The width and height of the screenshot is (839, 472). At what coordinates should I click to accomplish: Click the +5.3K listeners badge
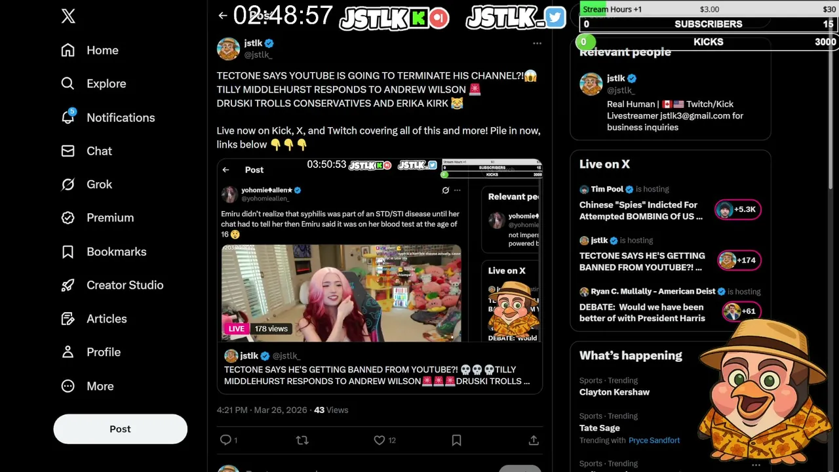pyautogui.click(x=738, y=209)
